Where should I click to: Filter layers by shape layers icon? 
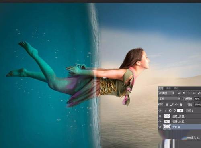point(194,93)
